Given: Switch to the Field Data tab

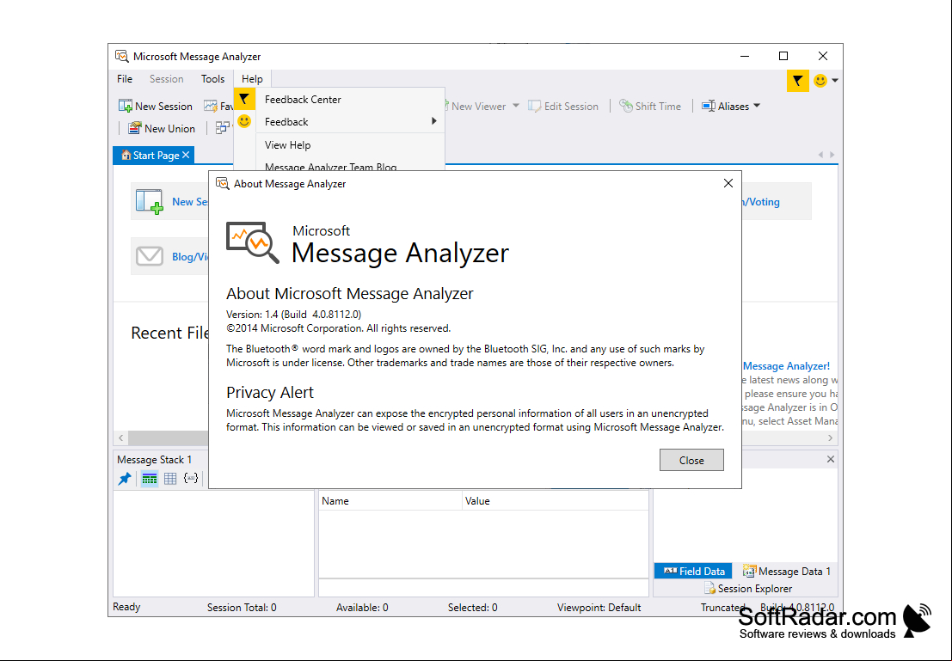Looking at the screenshot, I should (693, 571).
